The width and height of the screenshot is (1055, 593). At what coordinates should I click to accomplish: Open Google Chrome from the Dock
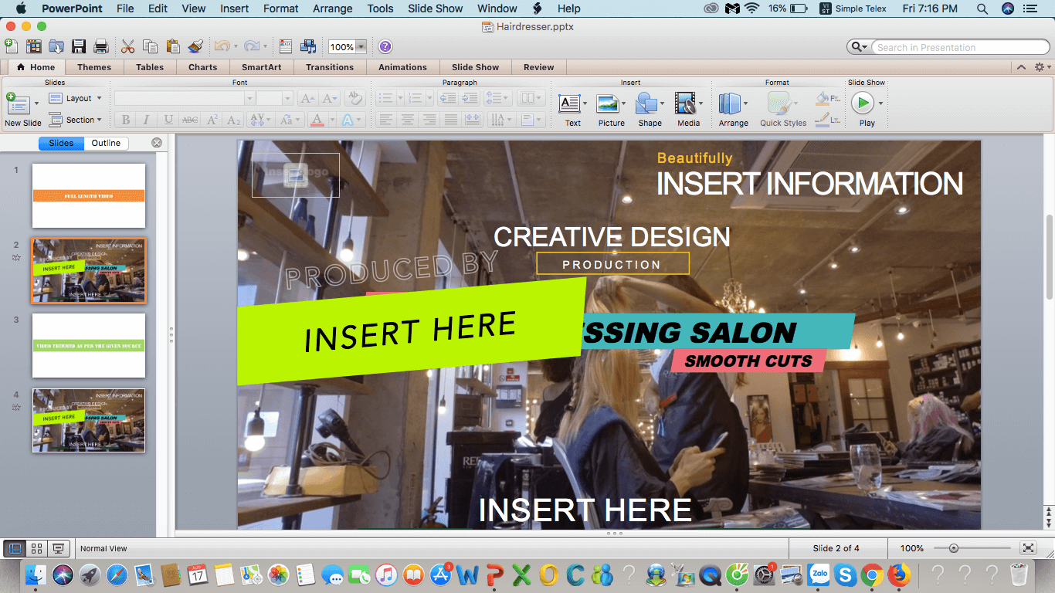[x=872, y=574]
